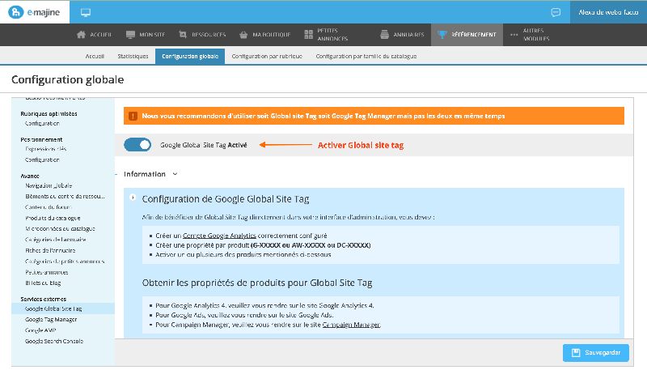Open Expressions clés in the sidebar
647x370 pixels.
click(46, 149)
